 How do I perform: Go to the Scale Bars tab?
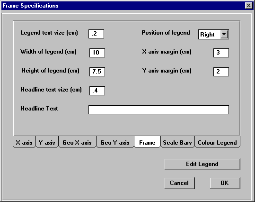[x=177, y=142]
